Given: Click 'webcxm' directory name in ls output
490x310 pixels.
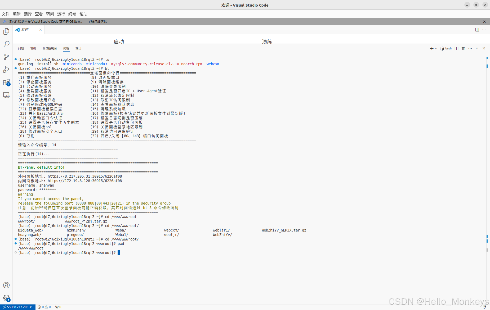Looking at the screenshot, I should [213, 64].
